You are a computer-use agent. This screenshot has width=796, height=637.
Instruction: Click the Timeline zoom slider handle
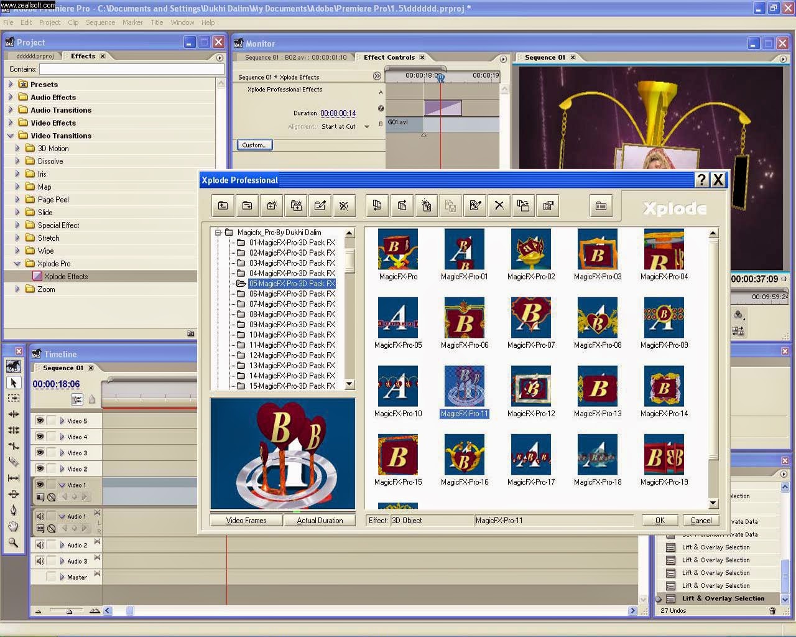pyautogui.click(x=69, y=611)
